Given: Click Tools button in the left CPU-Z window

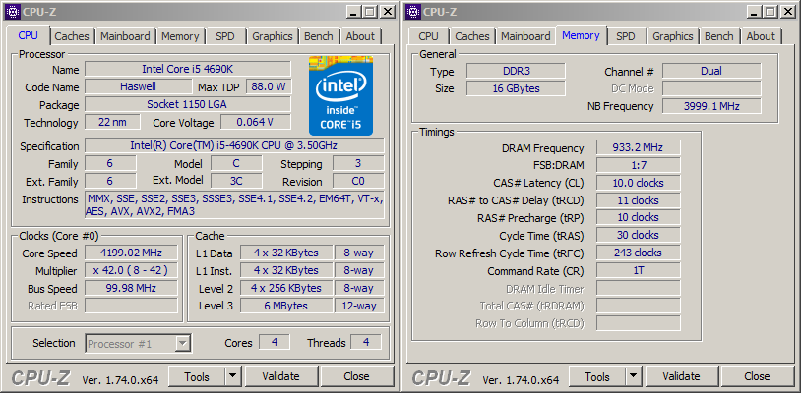Looking at the screenshot, I should click(x=197, y=376).
